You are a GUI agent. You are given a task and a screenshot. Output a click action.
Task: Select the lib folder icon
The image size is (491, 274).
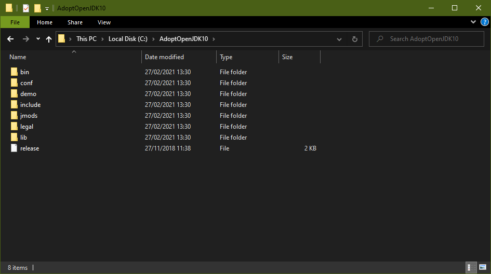tap(14, 137)
